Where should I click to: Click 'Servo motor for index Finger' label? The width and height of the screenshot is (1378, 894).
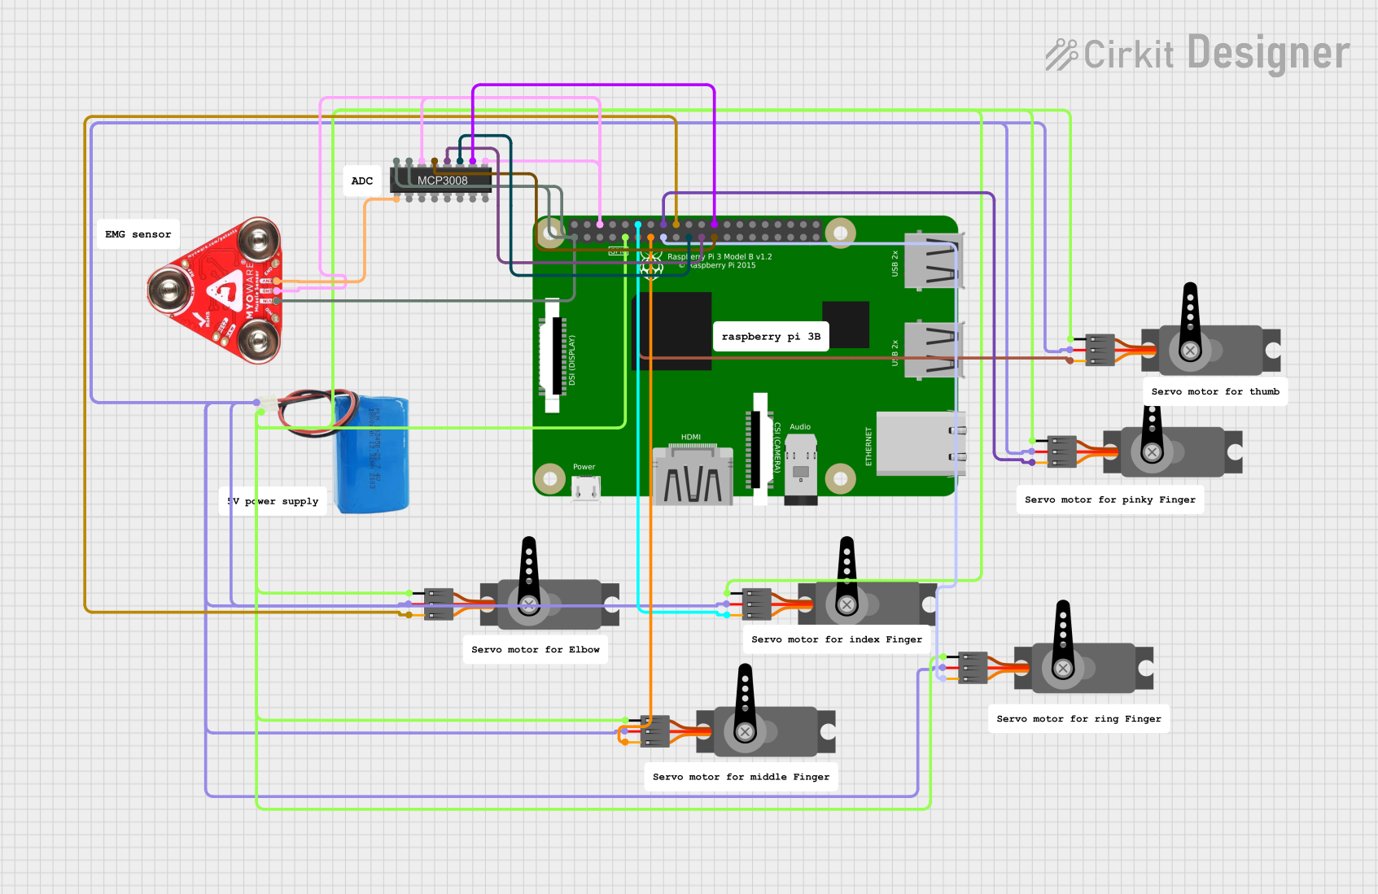coord(837,639)
